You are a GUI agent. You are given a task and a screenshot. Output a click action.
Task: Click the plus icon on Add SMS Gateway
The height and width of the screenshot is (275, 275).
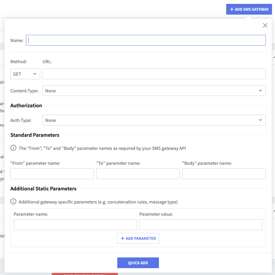pyautogui.click(x=232, y=9)
